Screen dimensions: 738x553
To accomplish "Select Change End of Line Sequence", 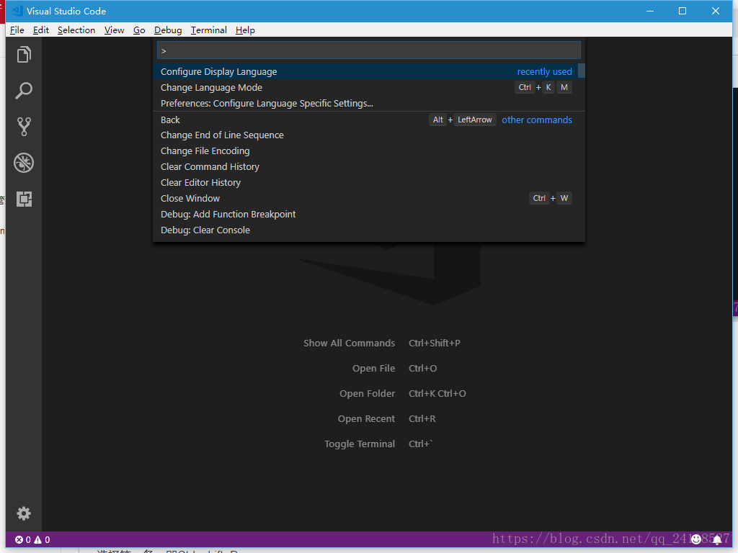I will 365,135.
